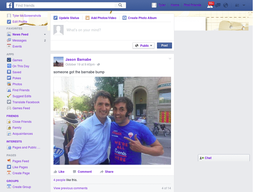This screenshot has height=192, width=256.
Task: Click the INTERESTS section header
Action: 14,141
